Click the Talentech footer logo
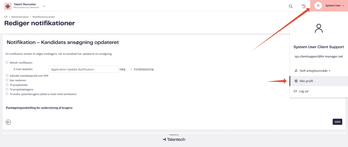This screenshot has height=147, width=348. (x=174, y=139)
